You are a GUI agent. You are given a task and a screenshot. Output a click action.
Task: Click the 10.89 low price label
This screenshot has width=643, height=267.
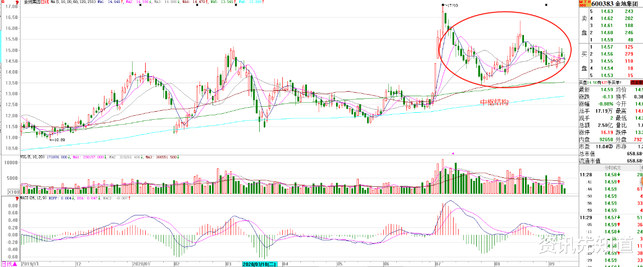[60, 140]
